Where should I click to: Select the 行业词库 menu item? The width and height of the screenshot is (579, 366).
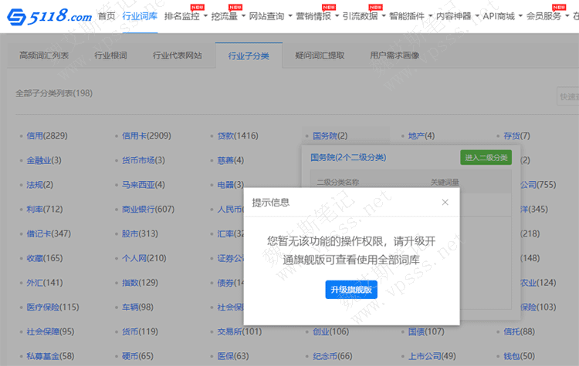coord(140,15)
